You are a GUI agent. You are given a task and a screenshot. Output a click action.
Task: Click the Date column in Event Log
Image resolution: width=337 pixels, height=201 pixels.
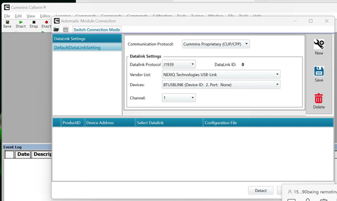pos(23,154)
